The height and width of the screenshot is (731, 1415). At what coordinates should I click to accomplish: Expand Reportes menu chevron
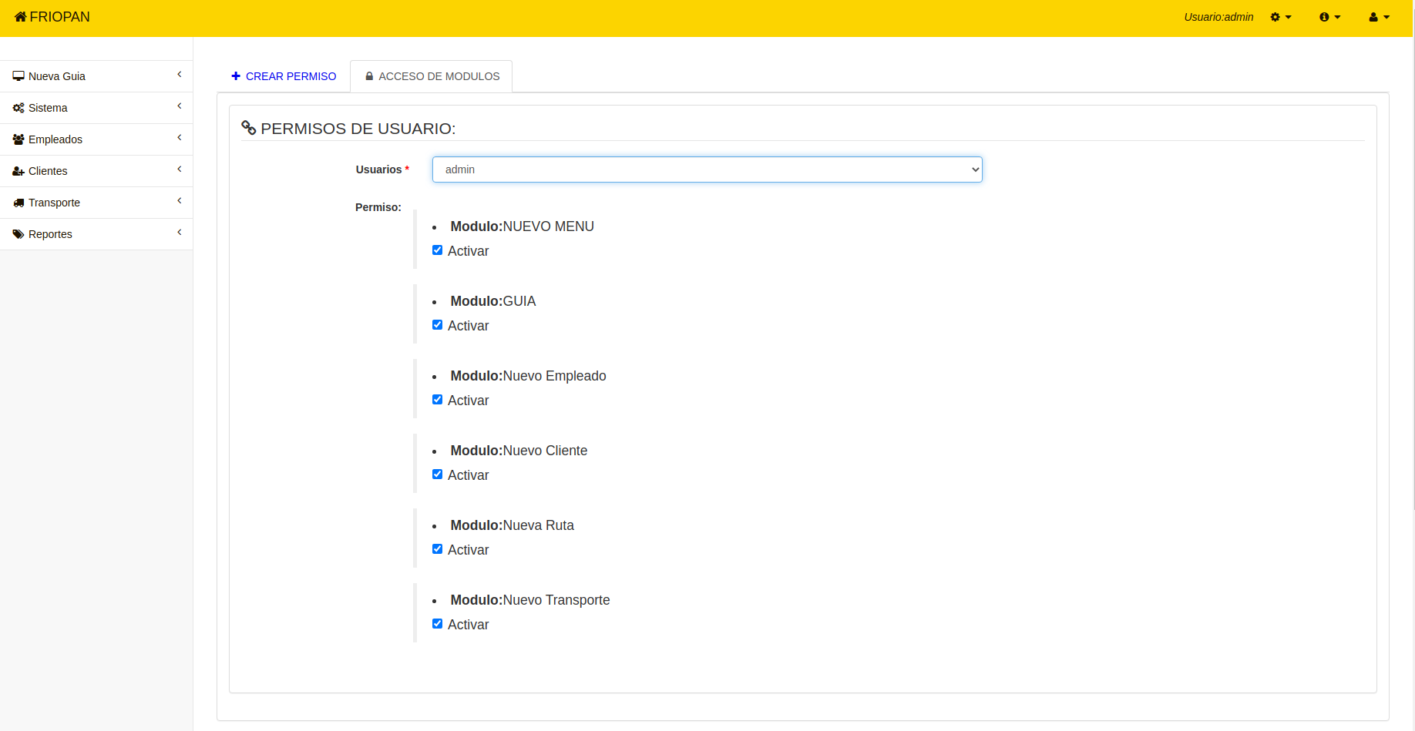[180, 233]
